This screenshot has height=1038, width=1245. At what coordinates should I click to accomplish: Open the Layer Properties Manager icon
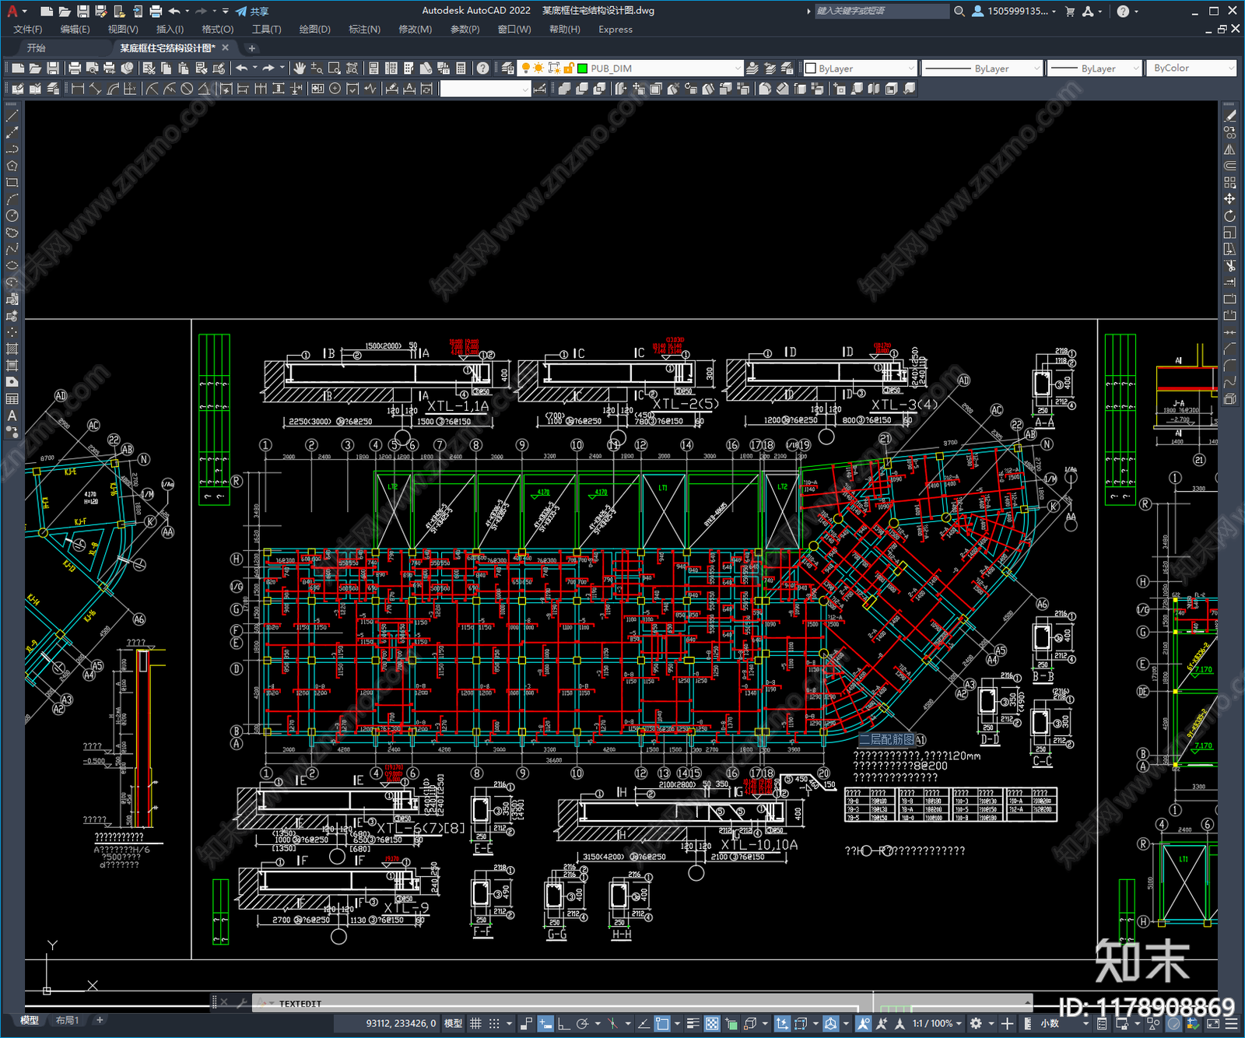pyautogui.click(x=507, y=68)
